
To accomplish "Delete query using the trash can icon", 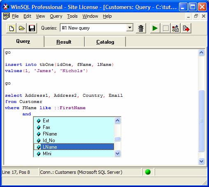I will pyautogui.click(x=141, y=28).
